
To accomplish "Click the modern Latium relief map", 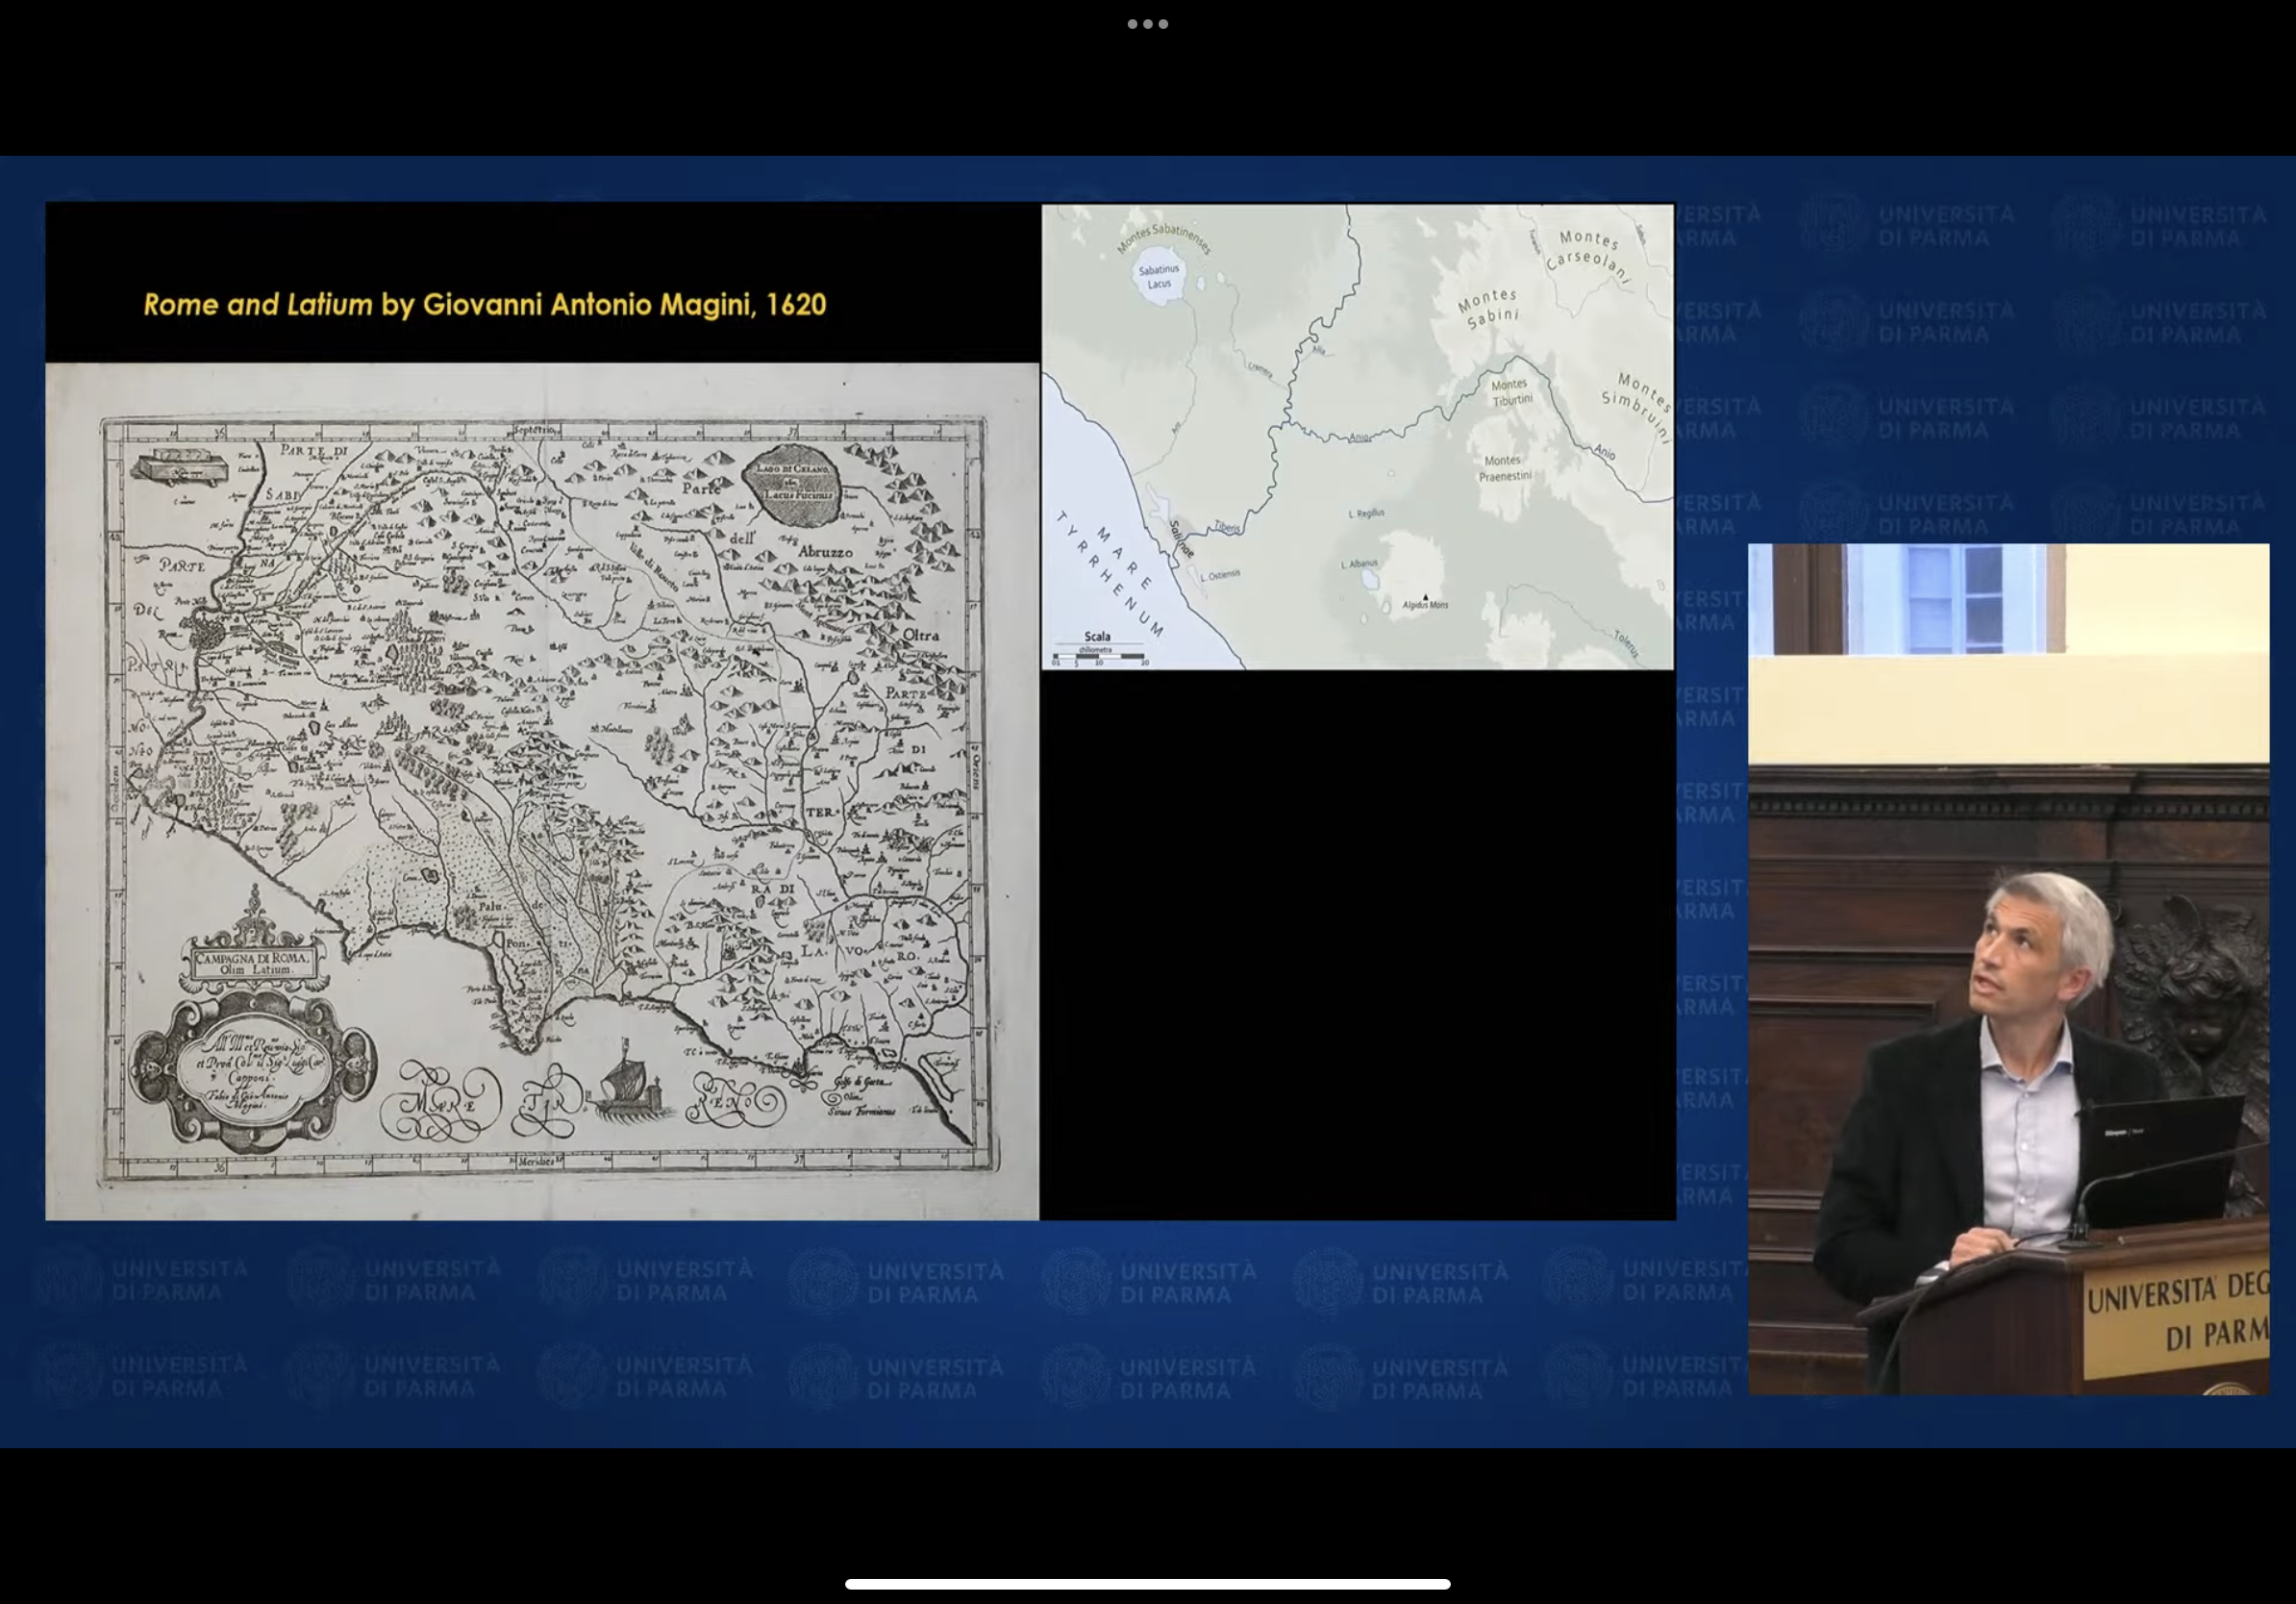I will (x=1357, y=437).
